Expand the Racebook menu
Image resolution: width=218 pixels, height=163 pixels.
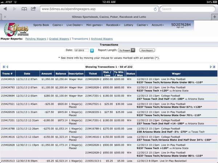113,25
